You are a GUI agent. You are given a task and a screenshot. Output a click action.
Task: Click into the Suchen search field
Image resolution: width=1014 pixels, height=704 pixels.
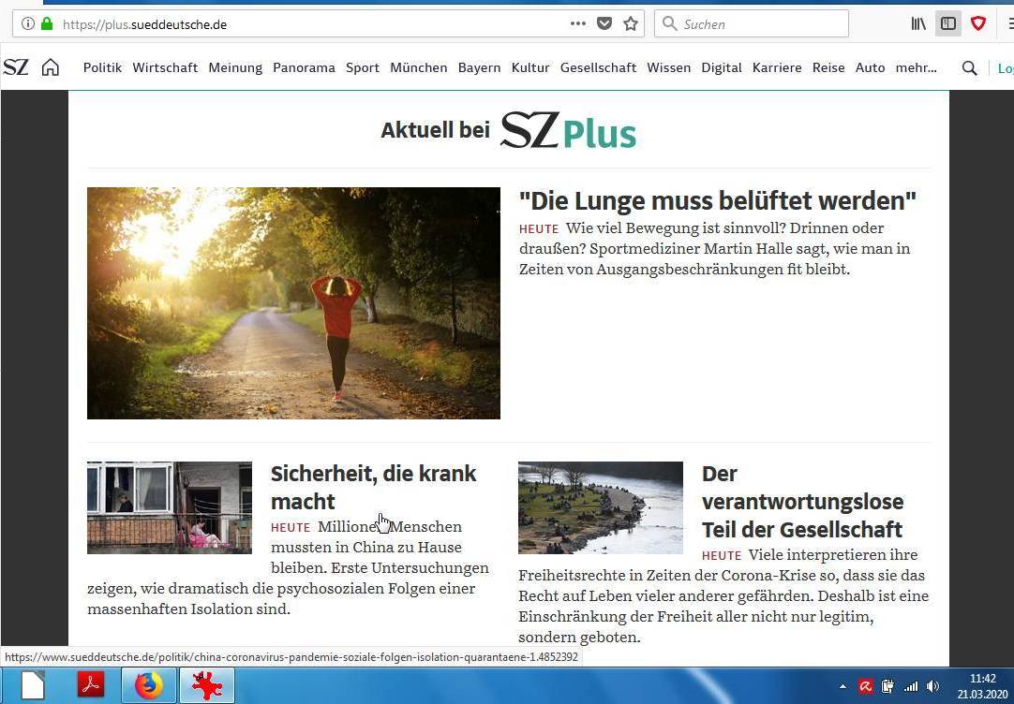[x=759, y=23]
